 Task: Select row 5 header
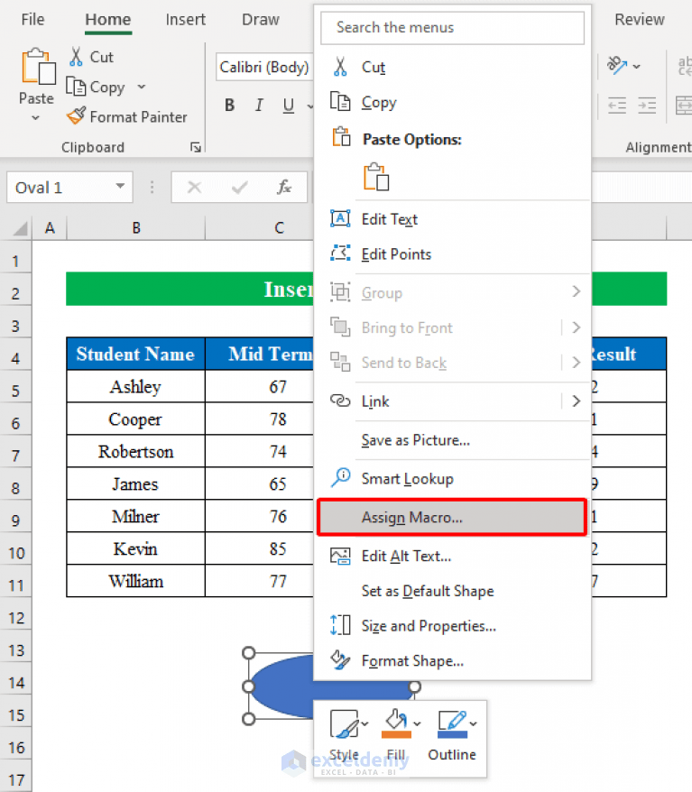(x=15, y=390)
